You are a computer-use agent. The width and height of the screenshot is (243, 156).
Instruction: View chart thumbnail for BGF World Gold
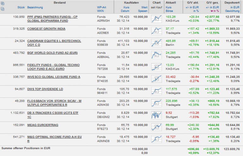pyautogui.click(x=156, y=55)
